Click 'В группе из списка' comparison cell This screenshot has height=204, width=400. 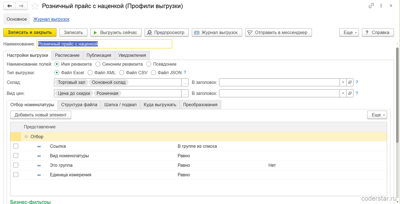point(197,146)
